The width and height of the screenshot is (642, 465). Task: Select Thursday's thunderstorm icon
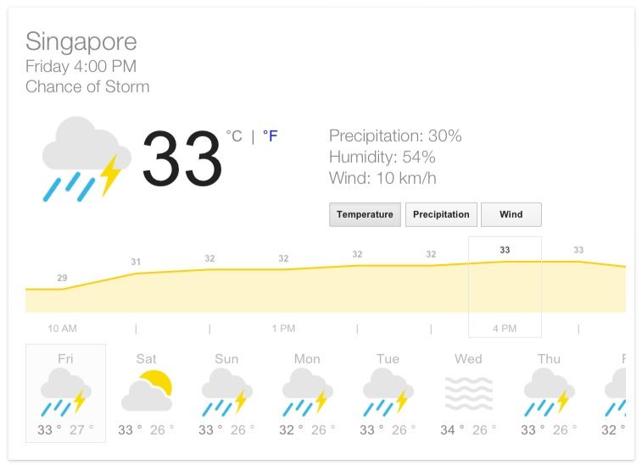pos(550,392)
